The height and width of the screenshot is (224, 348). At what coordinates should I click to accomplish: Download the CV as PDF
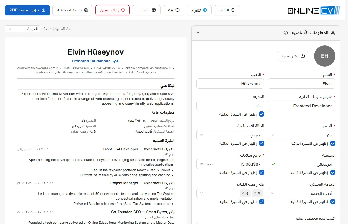click(x=27, y=10)
